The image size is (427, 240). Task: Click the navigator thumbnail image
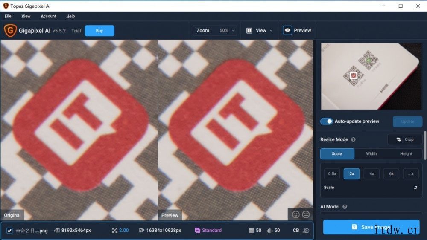pyautogui.click(x=371, y=76)
